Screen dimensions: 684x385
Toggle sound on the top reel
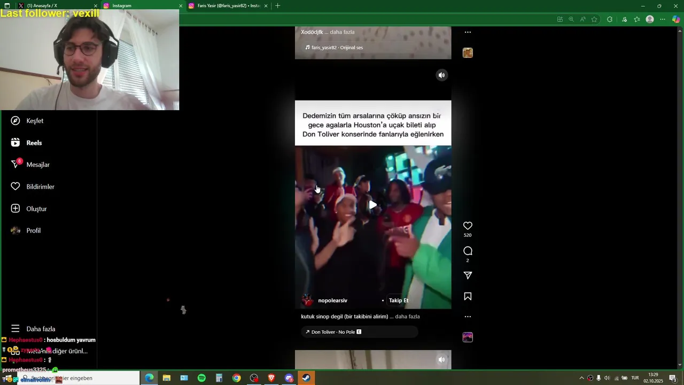point(441,75)
